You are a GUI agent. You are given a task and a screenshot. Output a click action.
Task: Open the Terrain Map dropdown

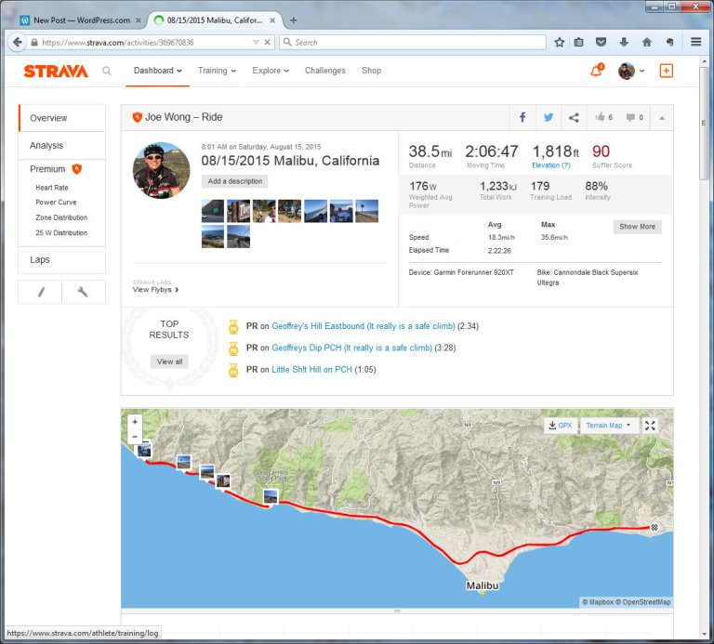click(608, 426)
